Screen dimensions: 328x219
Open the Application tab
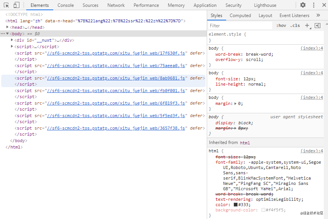tap(205, 5)
